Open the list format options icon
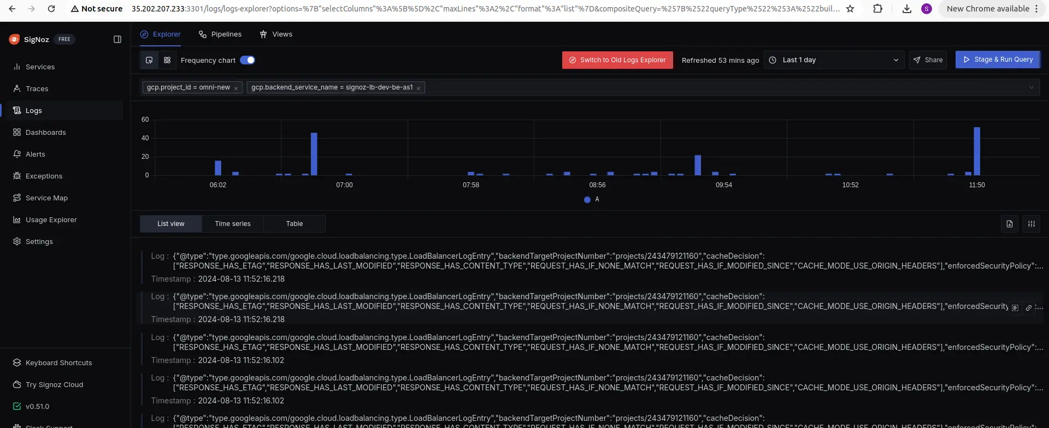This screenshot has height=428, width=1049. pyautogui.click(x=1031, y=224)
